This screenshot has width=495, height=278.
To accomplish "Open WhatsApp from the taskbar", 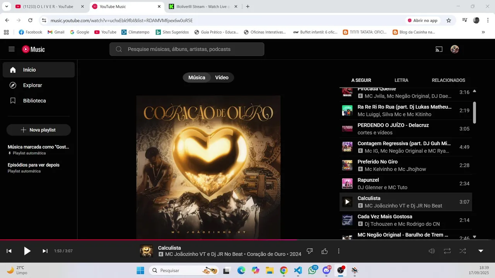I will click(312, 270).
